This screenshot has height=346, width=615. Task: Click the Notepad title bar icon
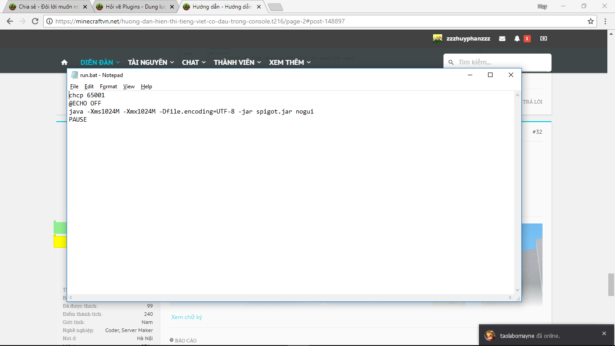[75, 75]
